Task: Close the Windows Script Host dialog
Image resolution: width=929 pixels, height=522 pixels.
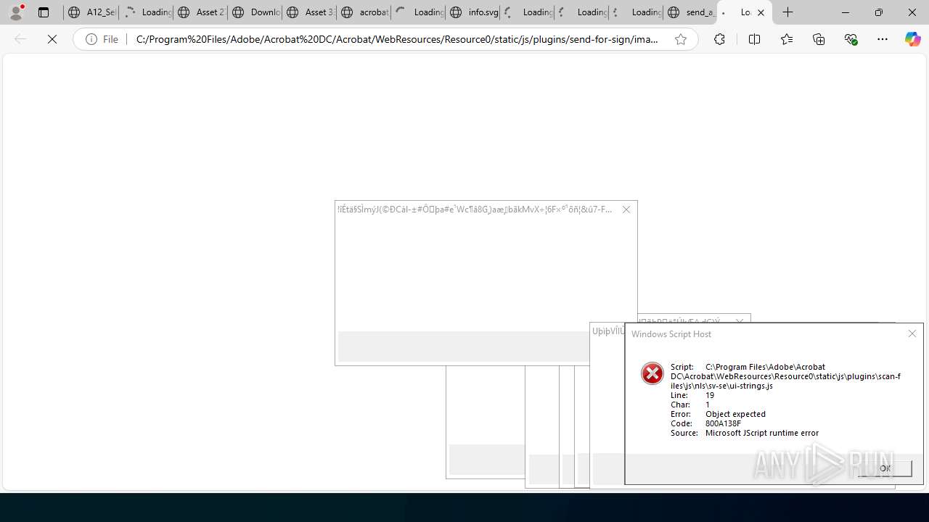Action: coord(912,333)
